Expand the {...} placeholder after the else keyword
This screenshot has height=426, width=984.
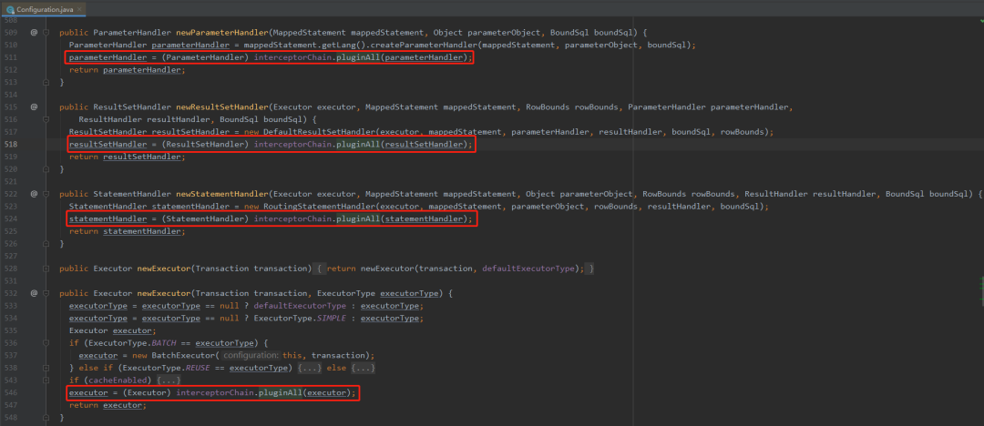(x=362, y=368)
